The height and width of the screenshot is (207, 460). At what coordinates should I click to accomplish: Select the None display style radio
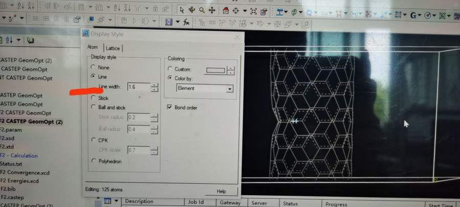94,67
